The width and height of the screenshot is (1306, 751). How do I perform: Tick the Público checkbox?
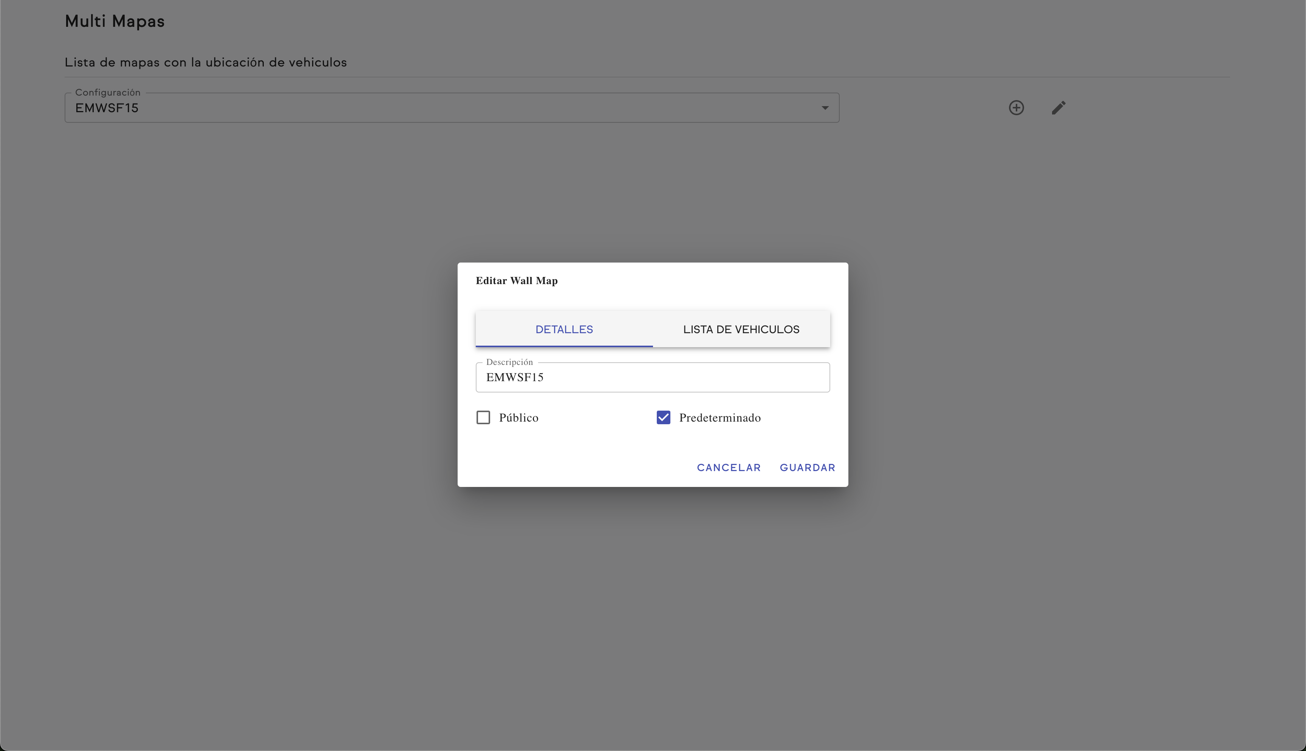pyautogui.click(x=483, y=417)
